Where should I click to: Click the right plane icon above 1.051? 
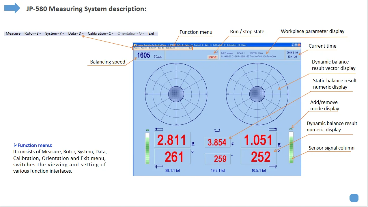pos(273,129)
